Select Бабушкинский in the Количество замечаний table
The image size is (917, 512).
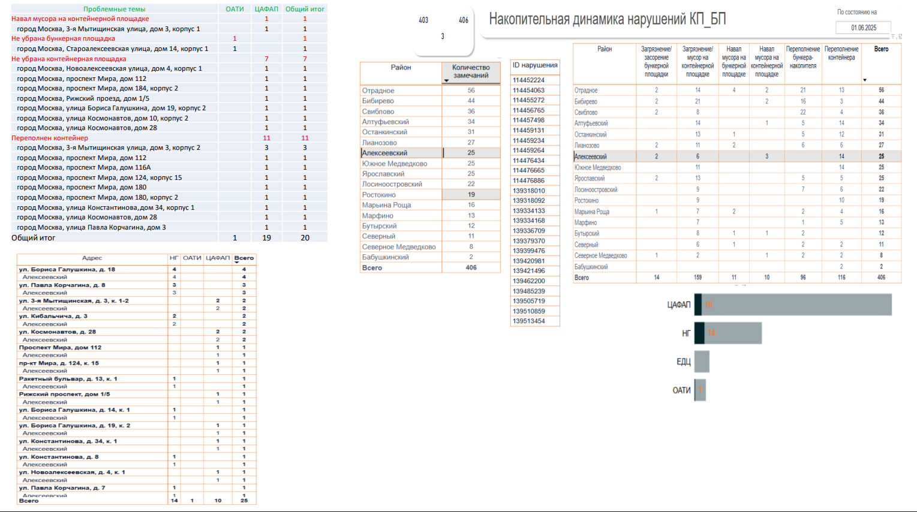click(385, 257)
